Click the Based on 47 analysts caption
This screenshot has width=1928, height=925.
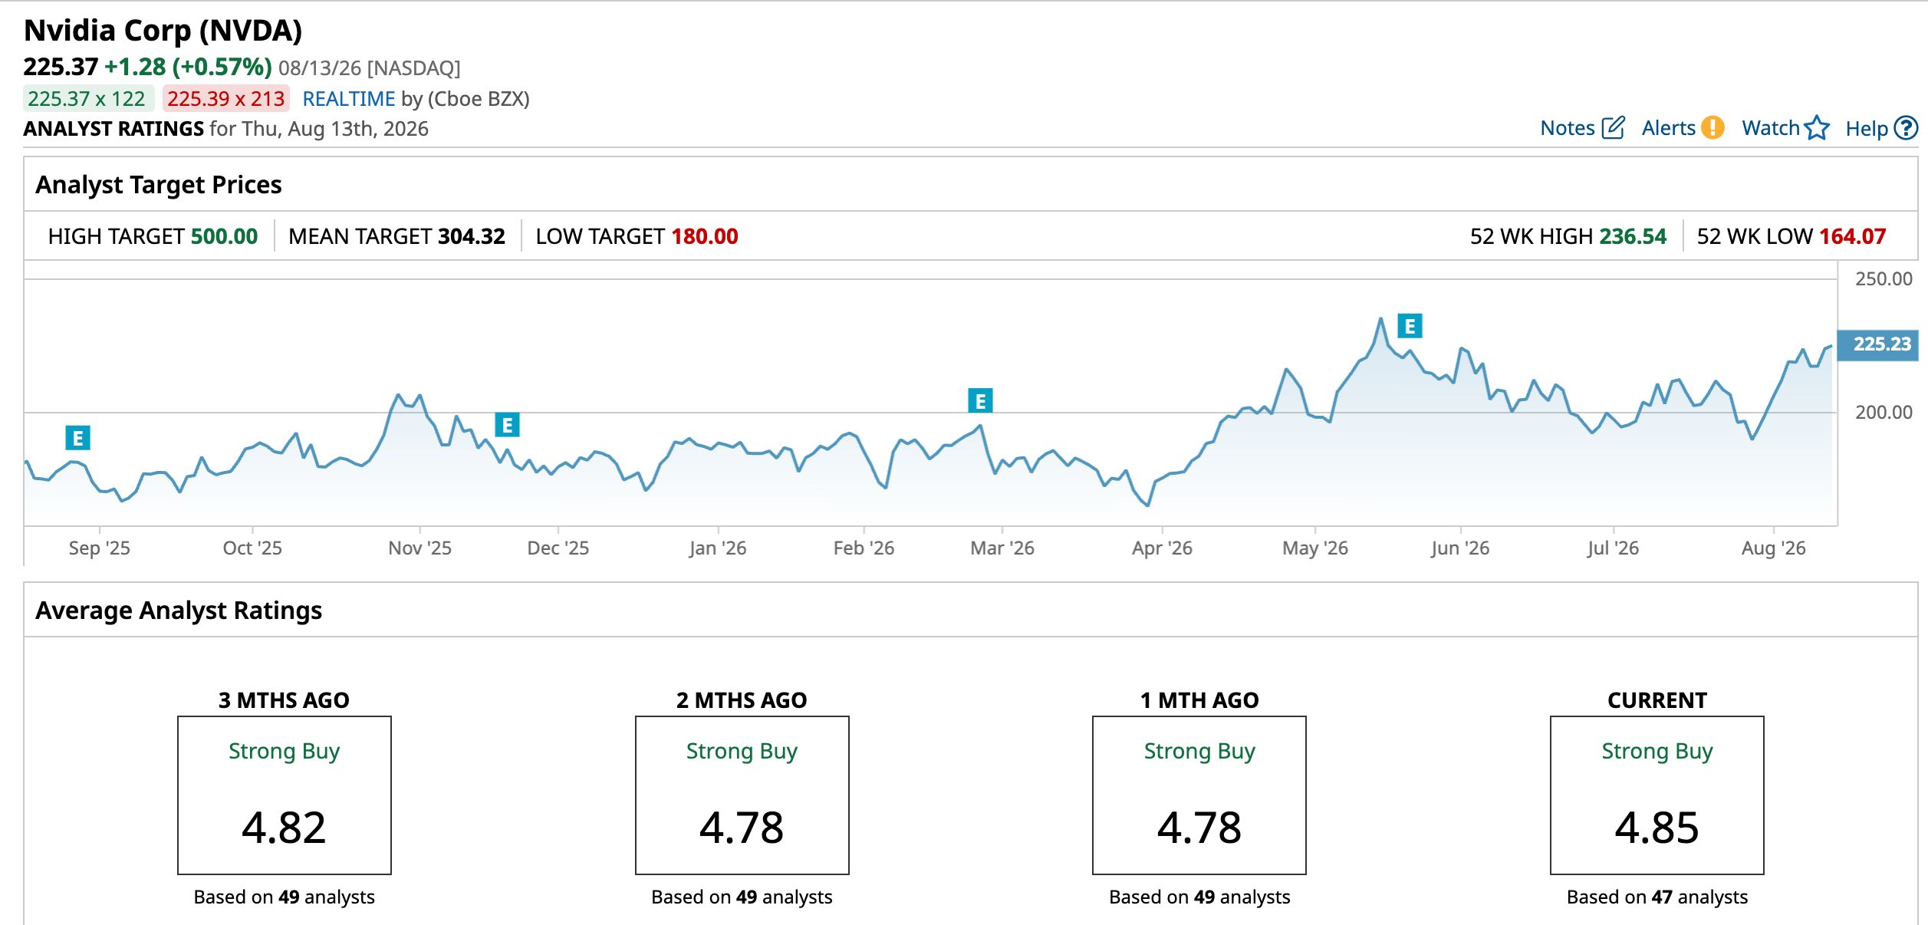click(1657, 897)
